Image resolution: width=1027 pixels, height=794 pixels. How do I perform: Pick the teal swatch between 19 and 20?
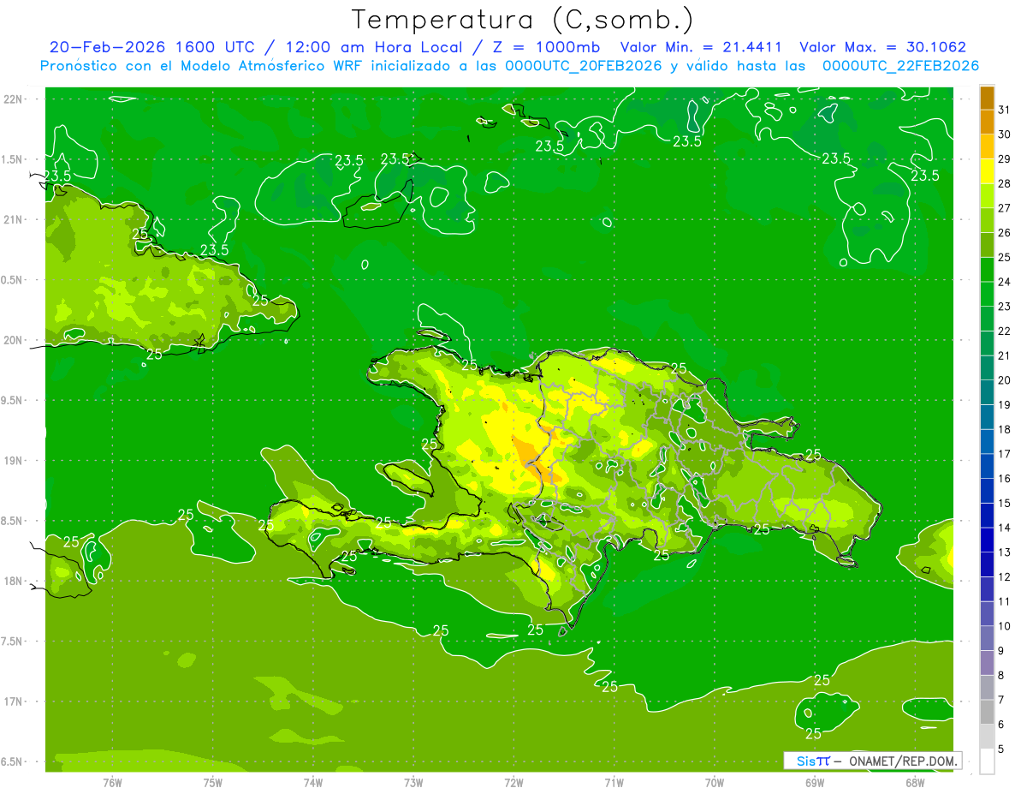pyautogui.click(x=987, y=392)
